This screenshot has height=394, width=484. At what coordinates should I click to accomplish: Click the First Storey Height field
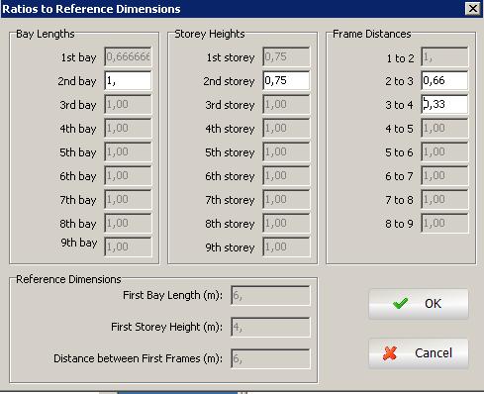270,328
